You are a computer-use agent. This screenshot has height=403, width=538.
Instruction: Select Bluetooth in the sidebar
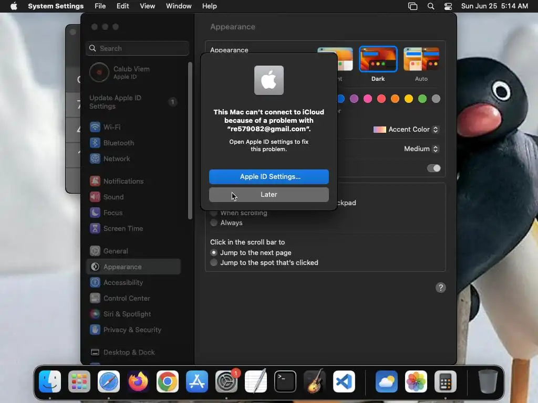pyautogui.click(x=133, y=143)
